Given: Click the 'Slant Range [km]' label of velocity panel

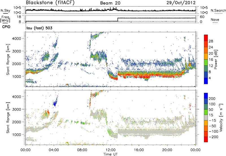Looking at the screenshot, I should tap(8, 118).
